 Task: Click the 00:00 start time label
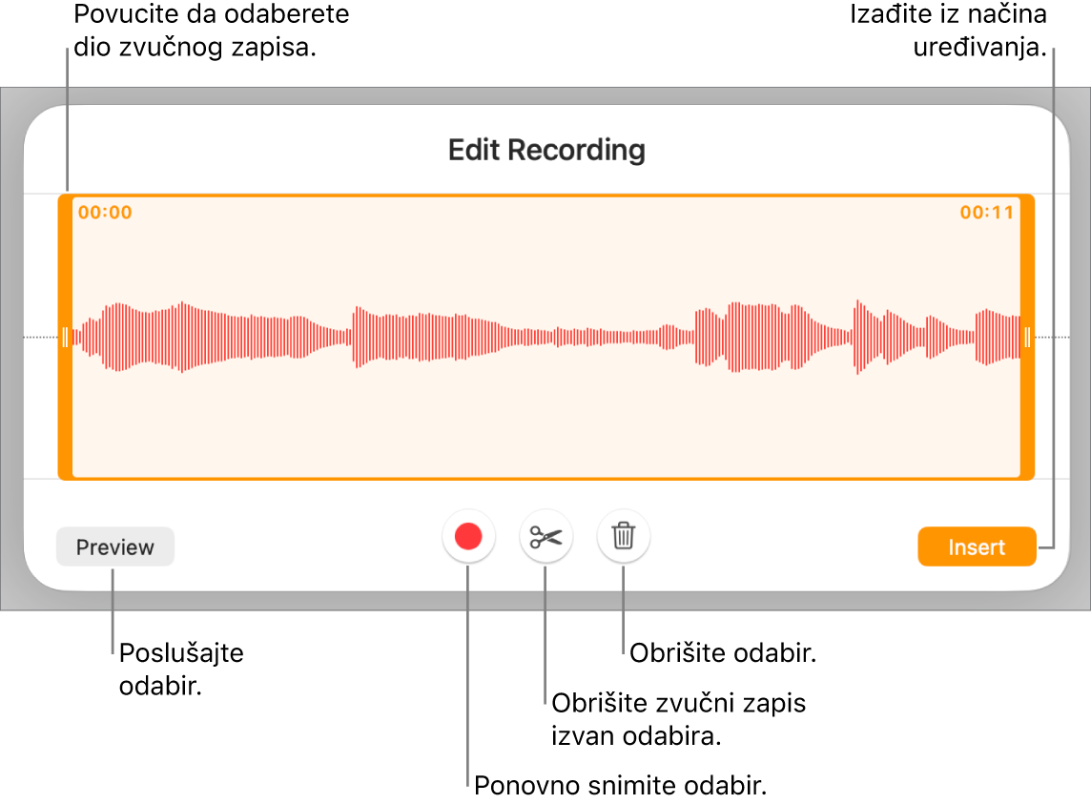[x=105, y=213]
